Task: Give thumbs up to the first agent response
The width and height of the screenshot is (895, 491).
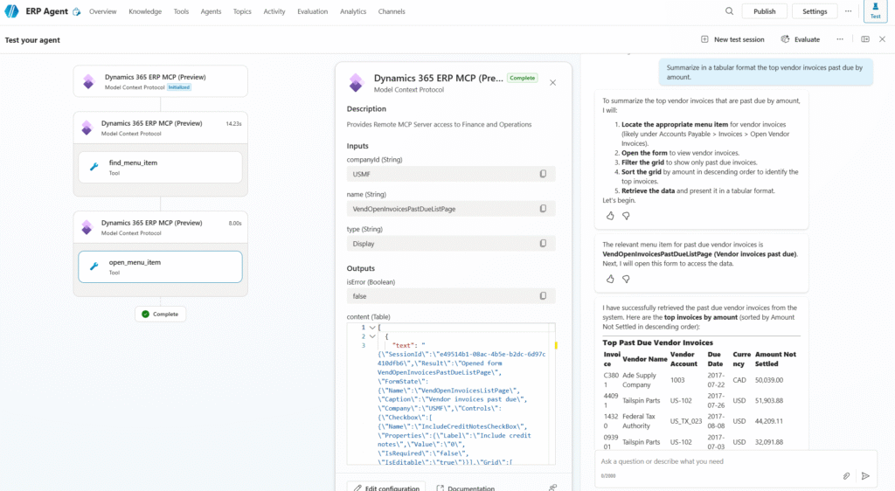Action: point(610,216)
